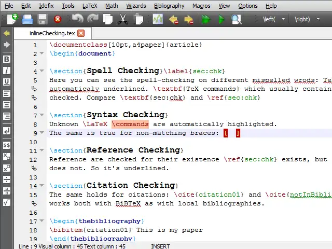Open the Edit menu

(x=26, y=6)
